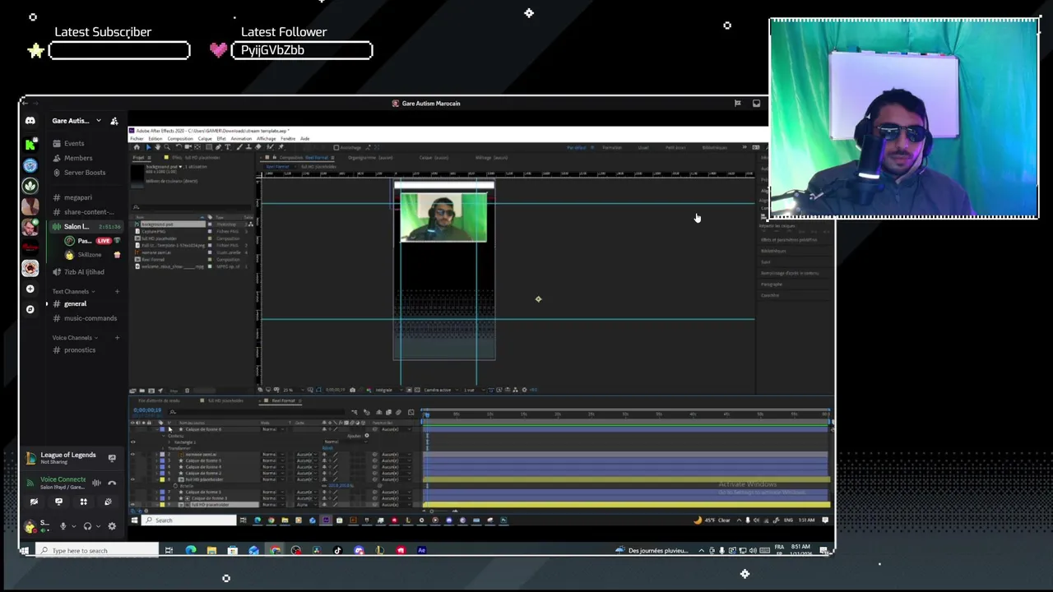Toggle eye visibility for layer 6 full HD placeholder
This screenshot has height=592, width=1053.
[x=132, y=479]
